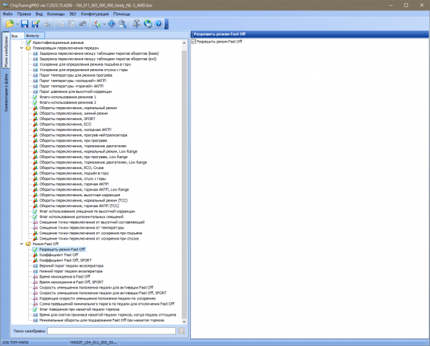This screenshot has height=346, width=430.
Task: Click icon of Верхний порог педали акселератора
Action: point(35,266)
